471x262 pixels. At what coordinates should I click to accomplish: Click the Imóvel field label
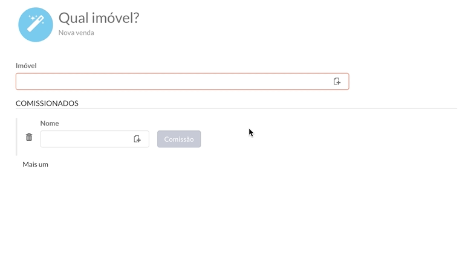coord(27,65)
